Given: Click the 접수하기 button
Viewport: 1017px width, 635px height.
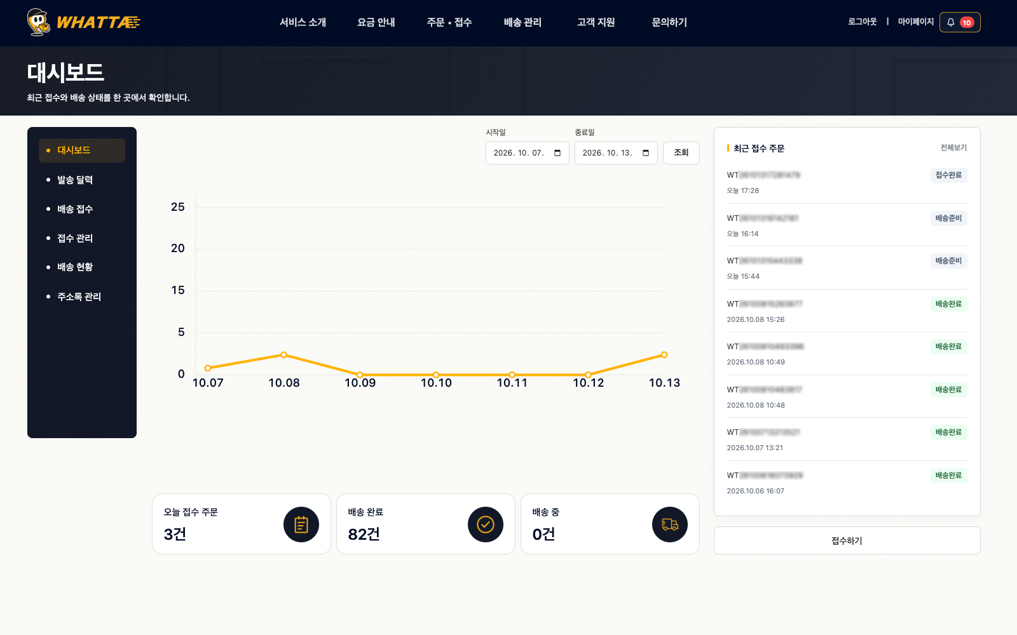Looking at the screenshot, I should click(847, 540).
